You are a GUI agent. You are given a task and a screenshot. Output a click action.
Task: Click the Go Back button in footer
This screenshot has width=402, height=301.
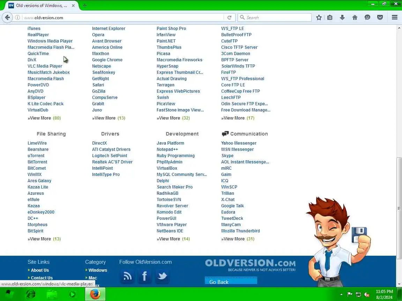[231, 281]
